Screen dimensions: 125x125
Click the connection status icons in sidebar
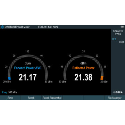coord(118,92)
